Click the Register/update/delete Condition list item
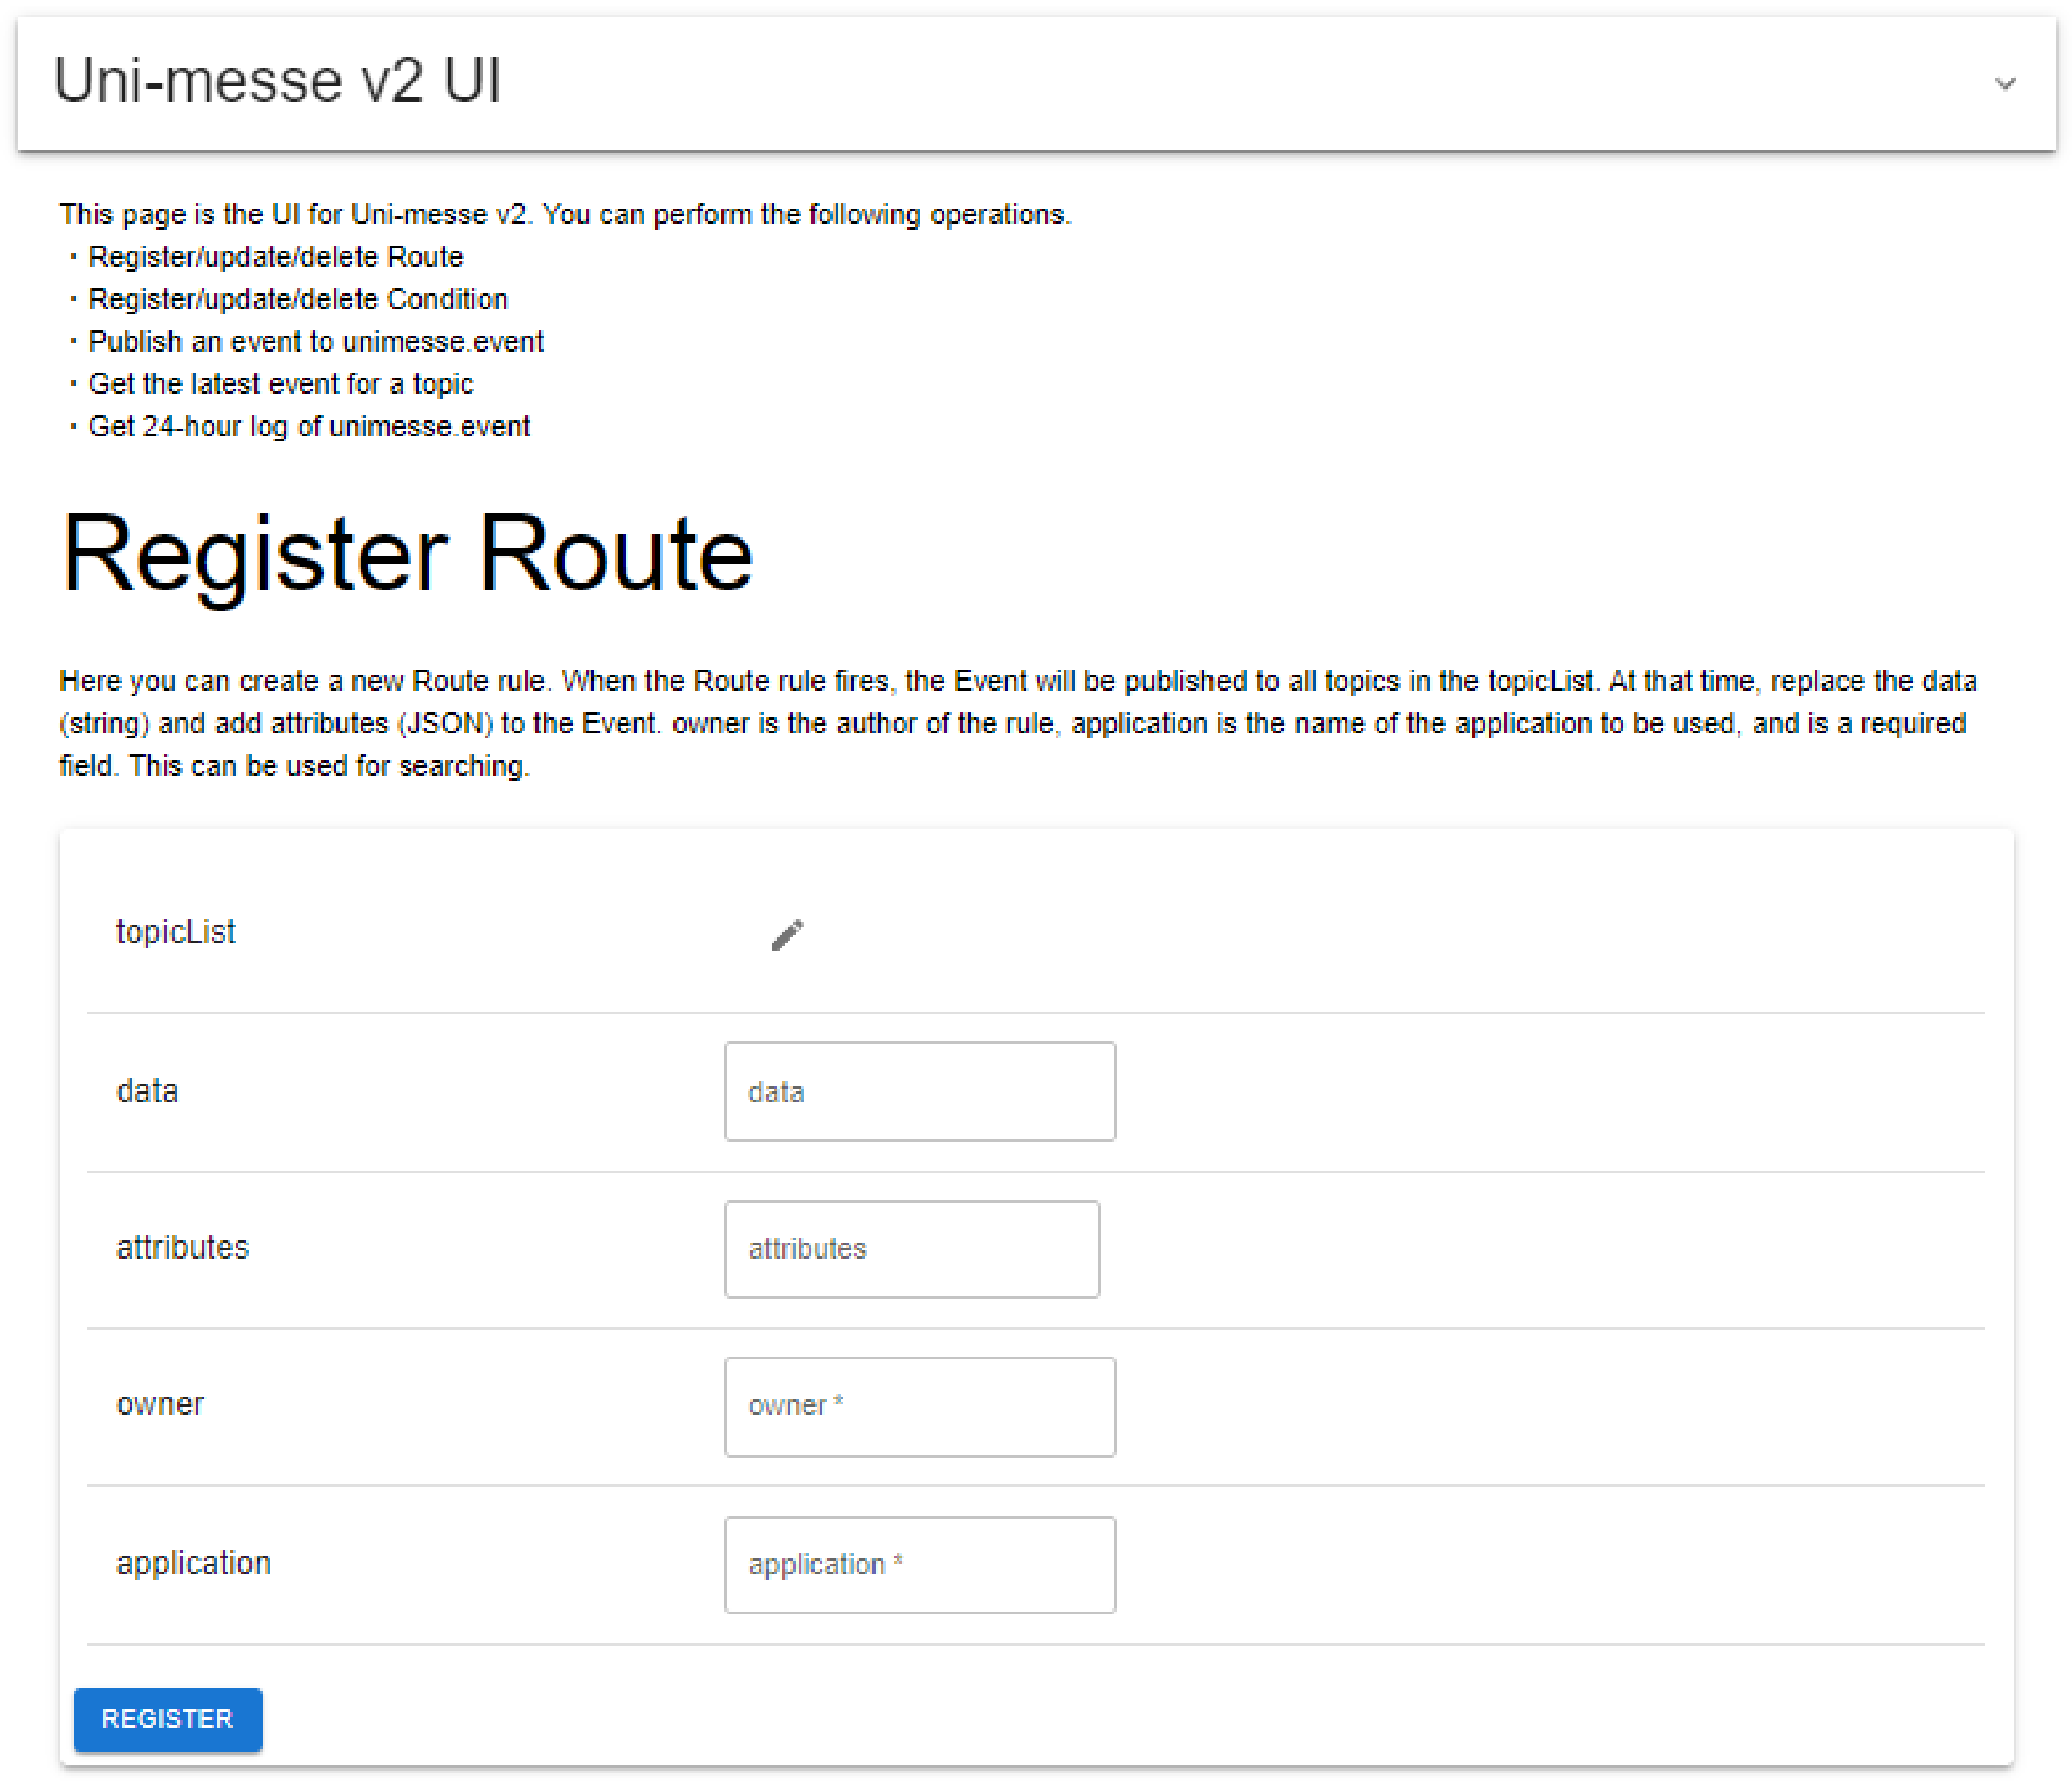The image size is (2072, 1781). click(x=297, y=299)
